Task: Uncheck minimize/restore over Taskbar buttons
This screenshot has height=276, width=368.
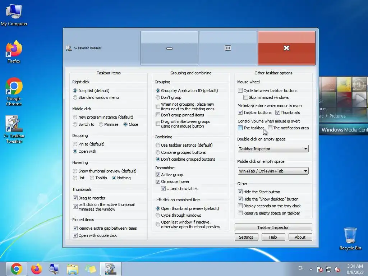Action: [255, 112]
